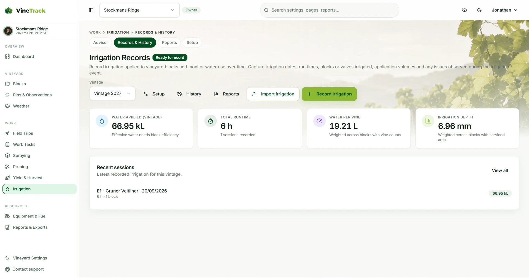The width and height of the screenshot is (529, 278).
Task: Open Vintage 2027 dropdown
Action: click(112, 93)
